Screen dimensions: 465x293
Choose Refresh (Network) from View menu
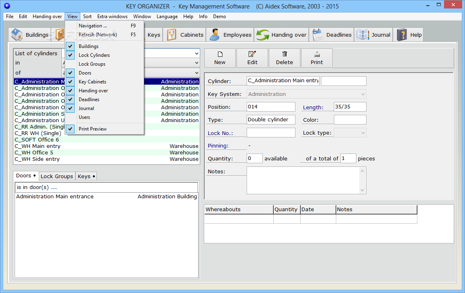click(105, 35)
